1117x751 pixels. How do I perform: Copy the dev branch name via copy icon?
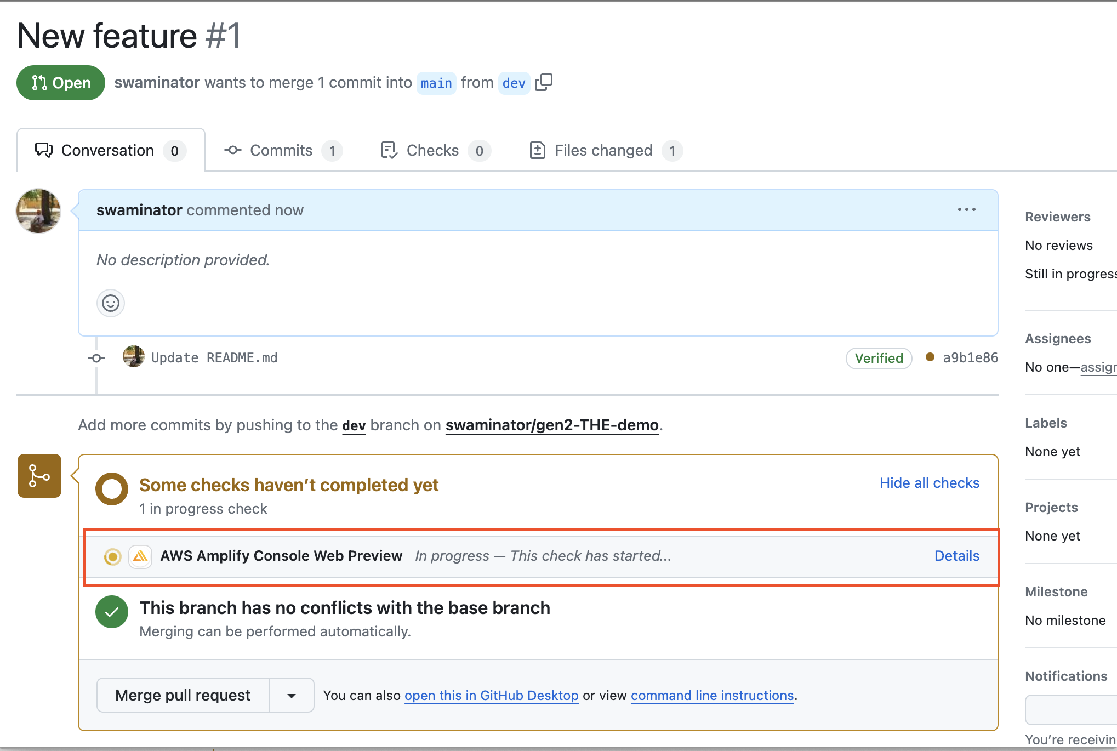point(544,82)
